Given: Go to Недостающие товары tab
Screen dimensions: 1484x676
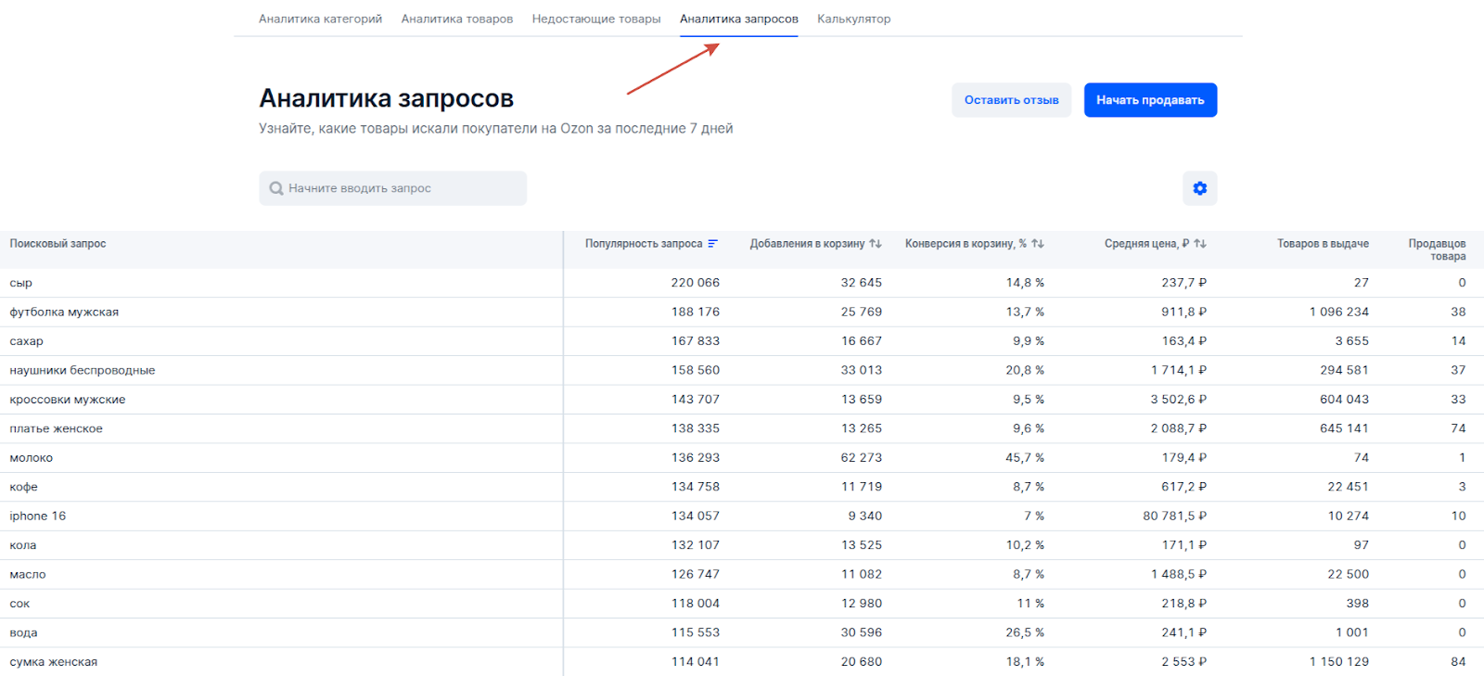Looking at the screenshot, I should click(x=596, y=19).
